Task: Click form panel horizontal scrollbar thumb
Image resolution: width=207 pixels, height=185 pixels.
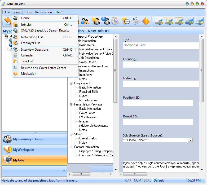Action: [x=135, y=174]
